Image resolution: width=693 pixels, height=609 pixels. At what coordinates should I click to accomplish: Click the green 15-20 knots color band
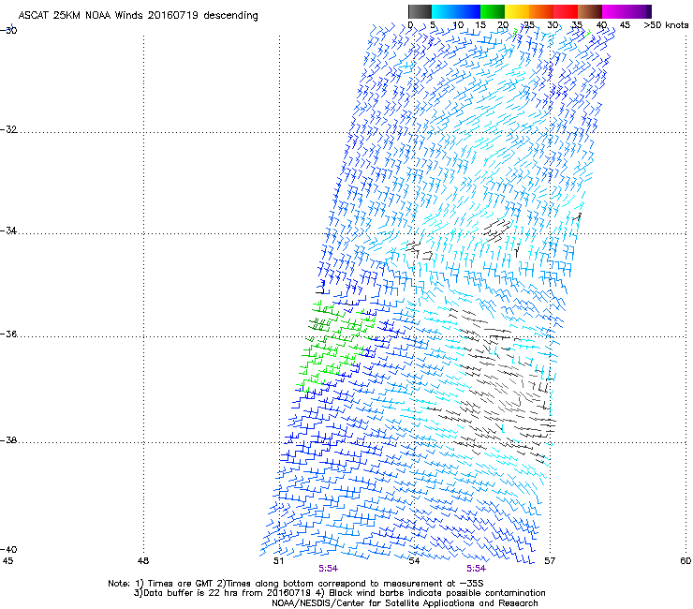click(493, 11)
